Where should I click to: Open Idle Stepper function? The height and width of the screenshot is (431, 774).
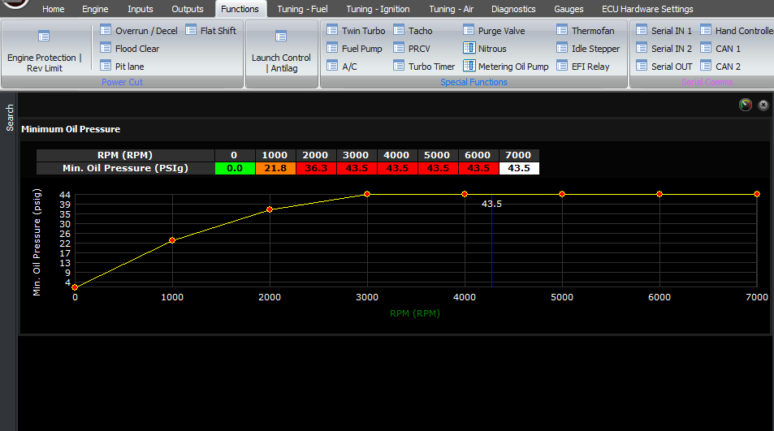pos(588,49)
